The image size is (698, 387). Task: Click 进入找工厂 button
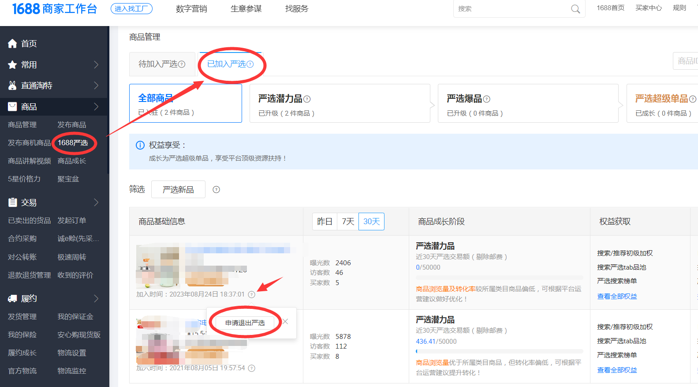131,9
